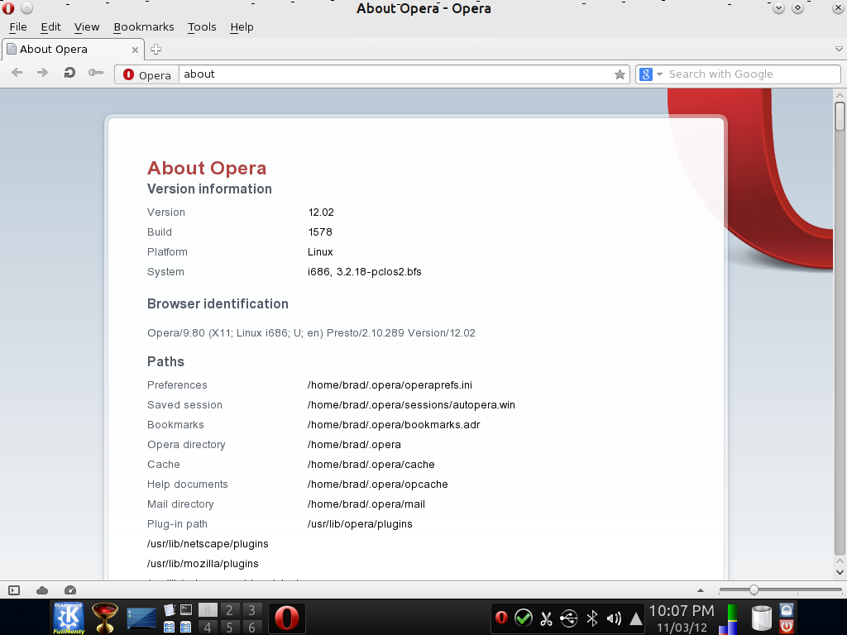Toggle Opera Turbo speedometer icon
Screen dimensions: 847x635
pos(70,590)
